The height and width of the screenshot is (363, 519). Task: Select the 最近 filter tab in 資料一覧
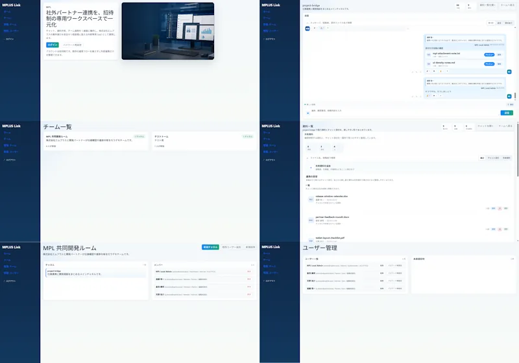pos(482,158)
